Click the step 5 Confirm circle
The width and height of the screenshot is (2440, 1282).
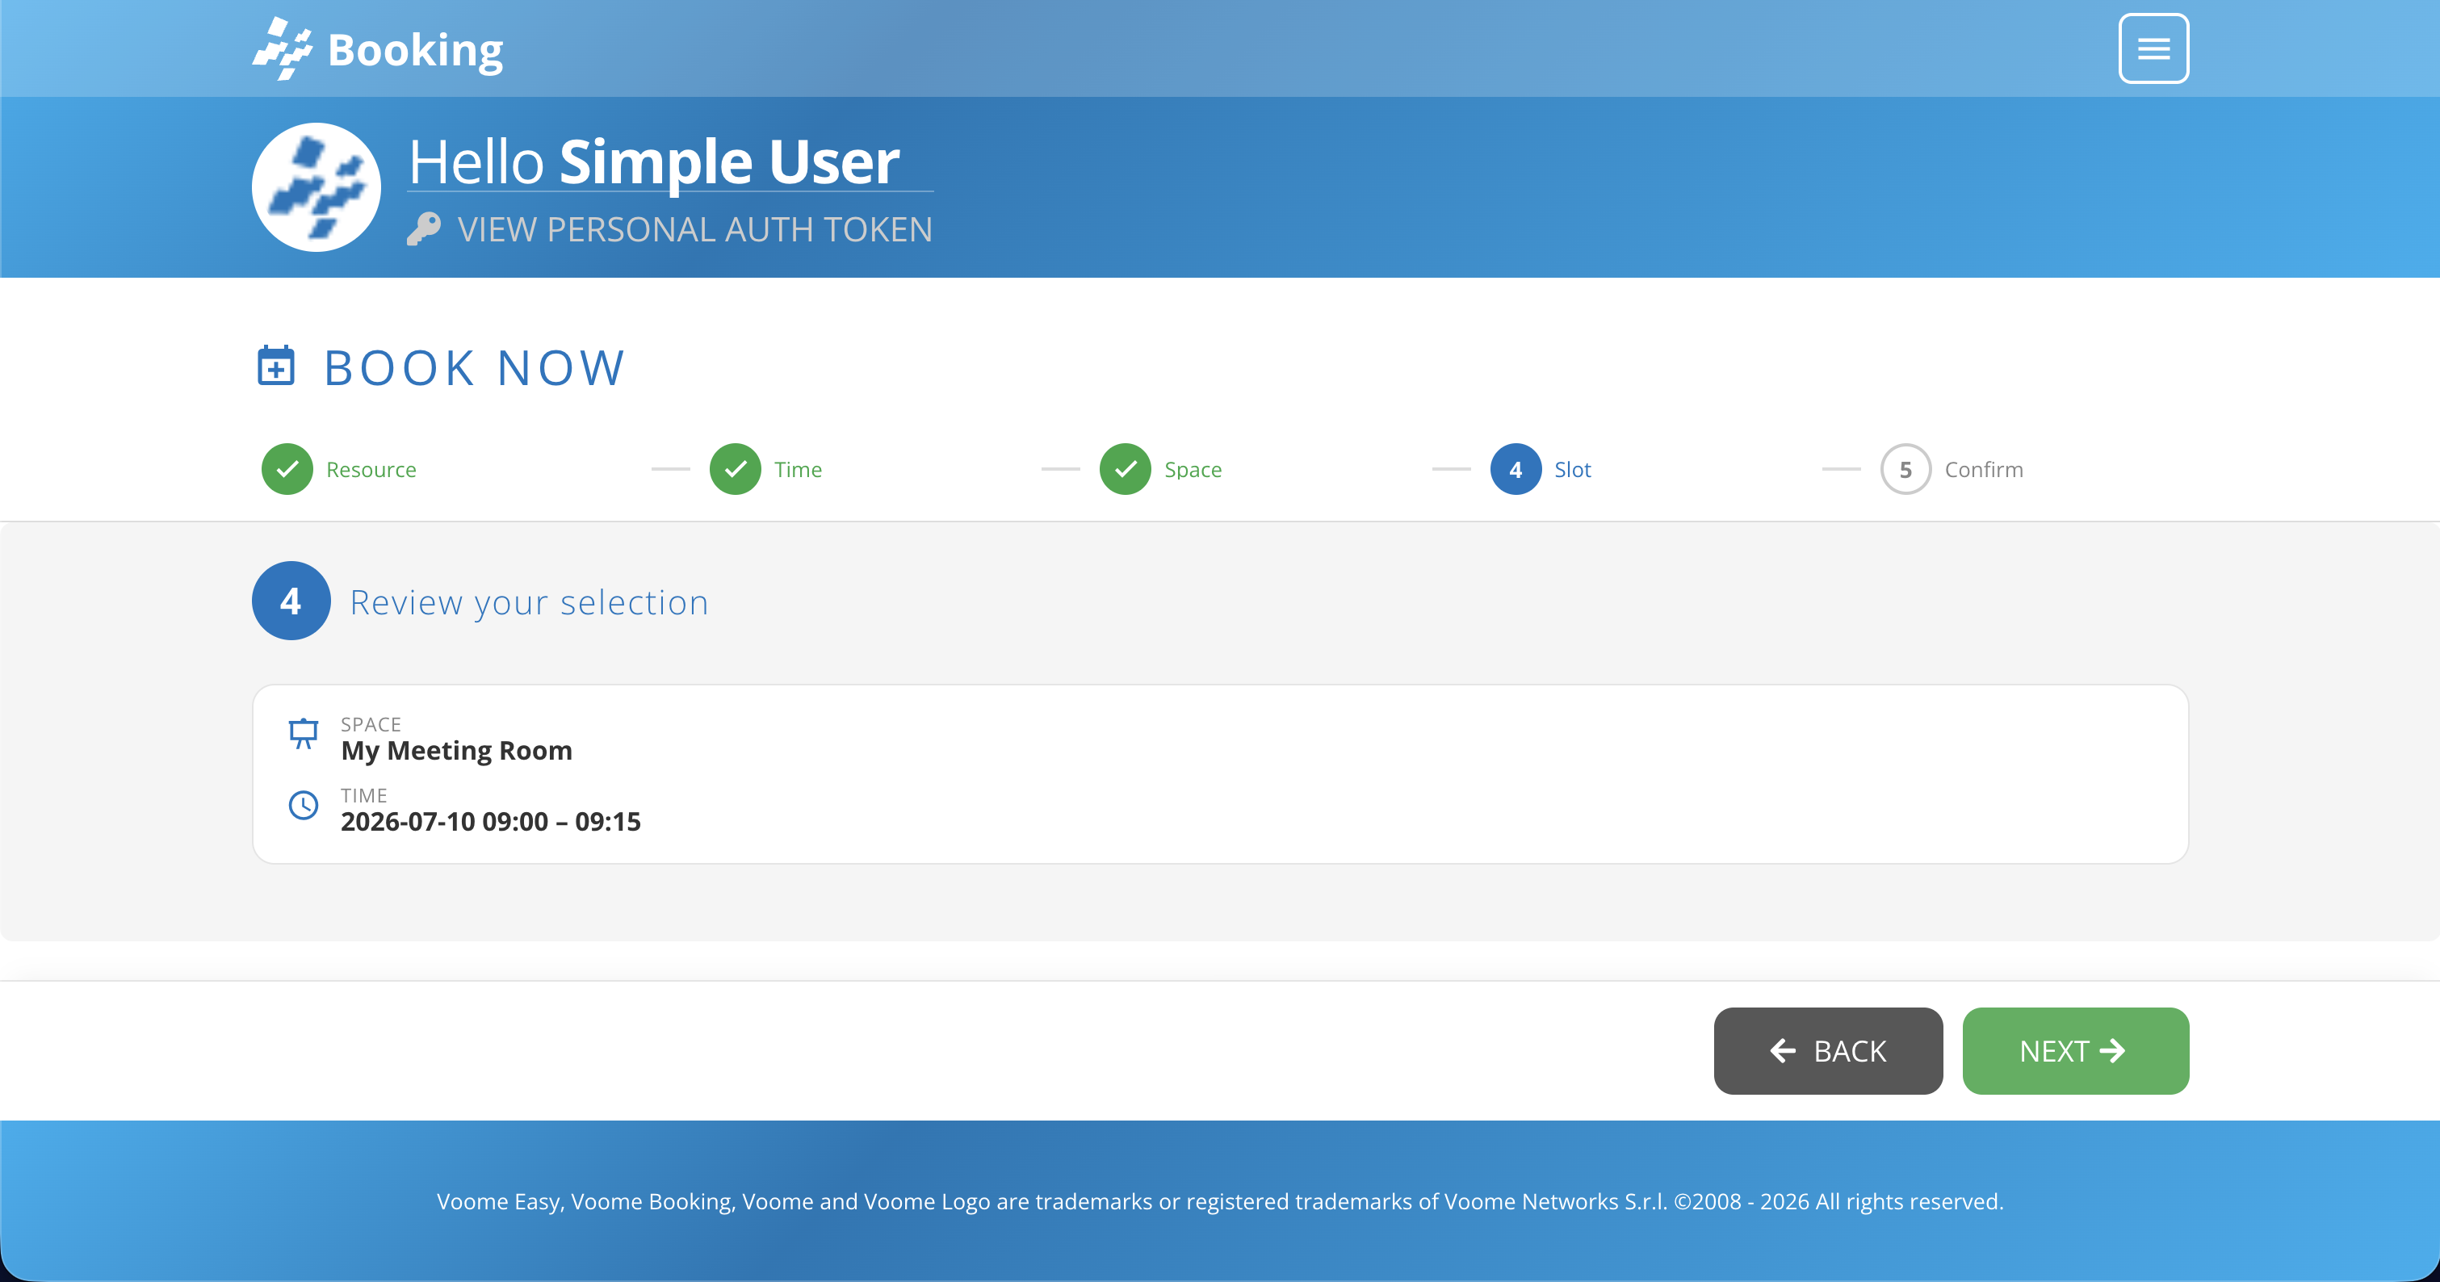(x=1905, y=469)
